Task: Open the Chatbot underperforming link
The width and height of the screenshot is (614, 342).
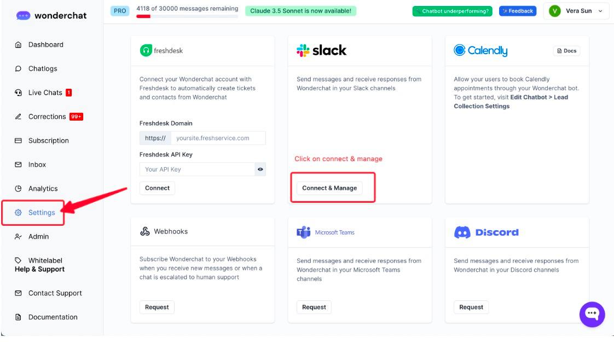Action: point(452,11)
